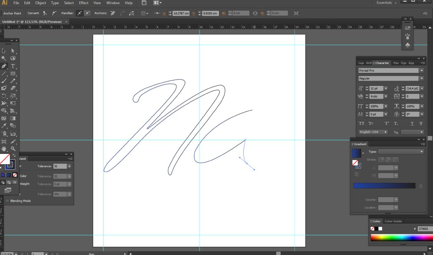This screenshot has width=433, height=255.
Task: Click the gradient slider bar
Action: [384, 186]
